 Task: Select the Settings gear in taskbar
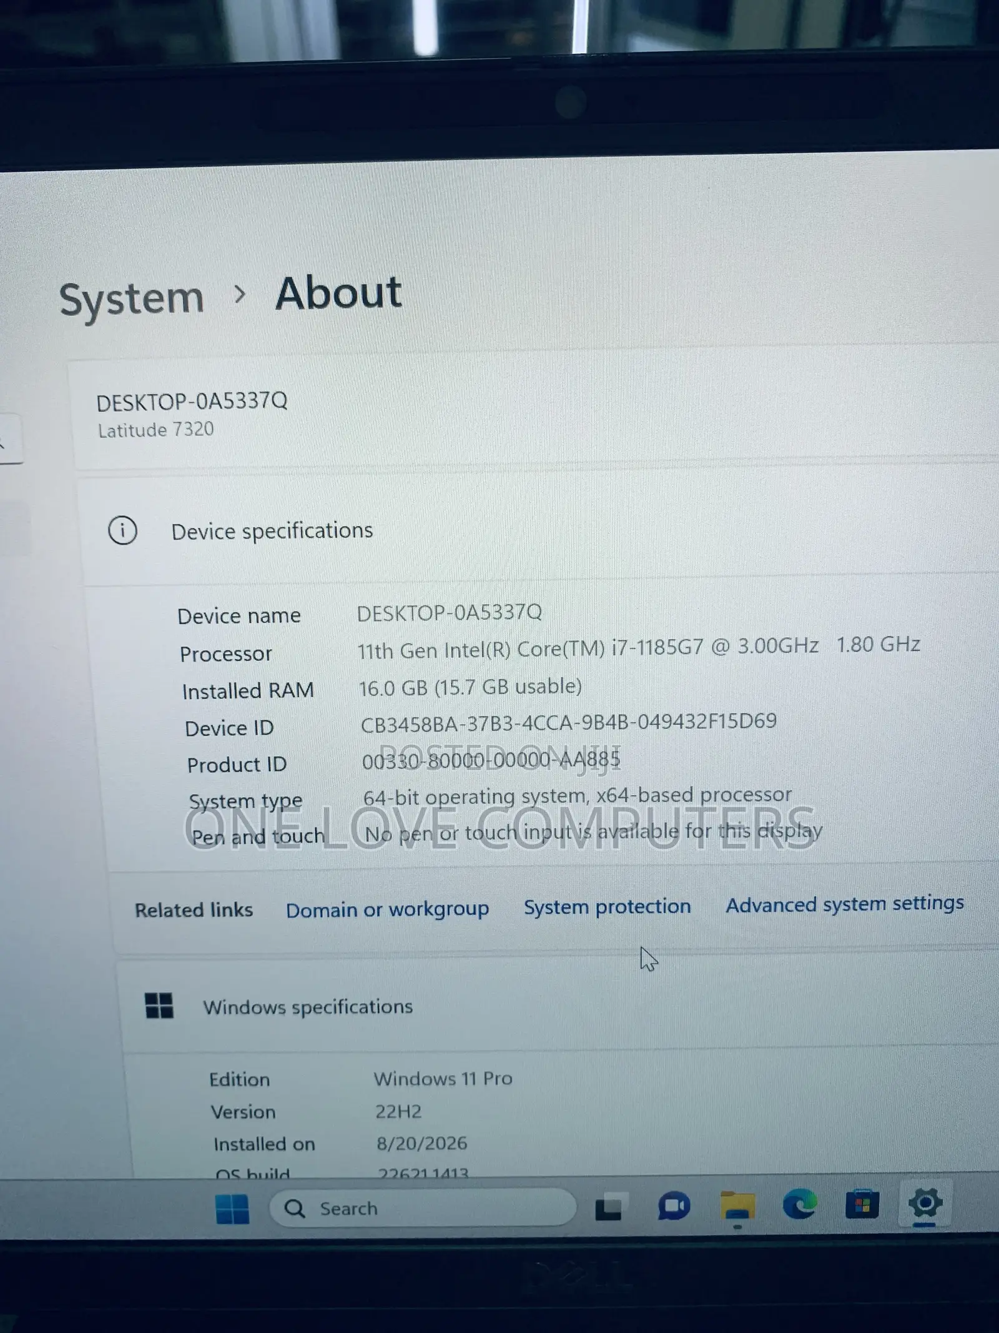point(925,1202)
